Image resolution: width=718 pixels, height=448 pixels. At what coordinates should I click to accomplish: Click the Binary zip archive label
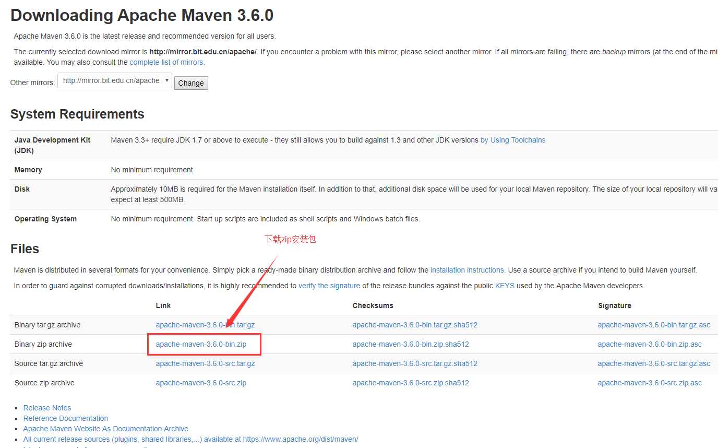(x=43, y=344)
